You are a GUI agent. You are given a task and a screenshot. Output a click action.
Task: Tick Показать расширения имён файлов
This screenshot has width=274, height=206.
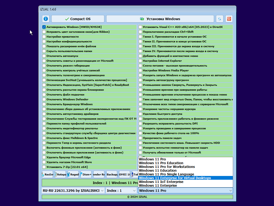tap(44, 46)
